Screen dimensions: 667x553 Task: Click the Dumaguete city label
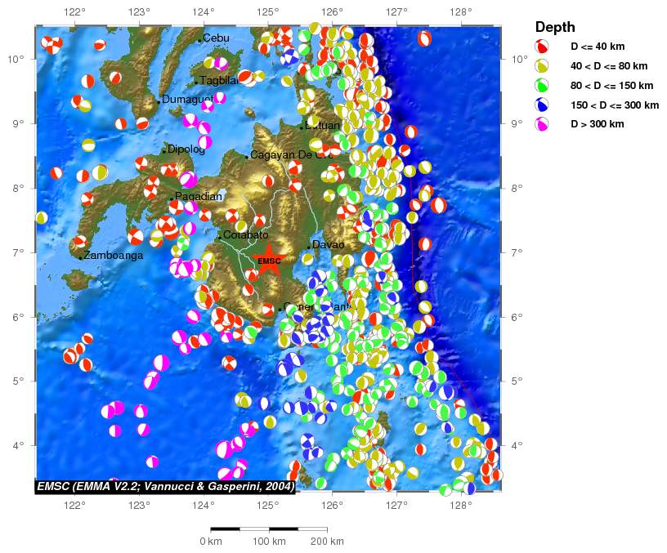tap(186, 100)
